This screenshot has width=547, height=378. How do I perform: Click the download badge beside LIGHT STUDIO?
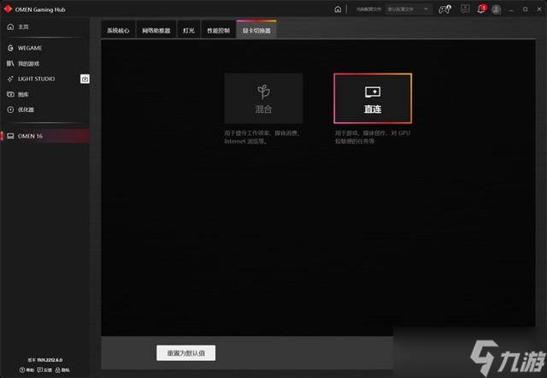point(85,79)
